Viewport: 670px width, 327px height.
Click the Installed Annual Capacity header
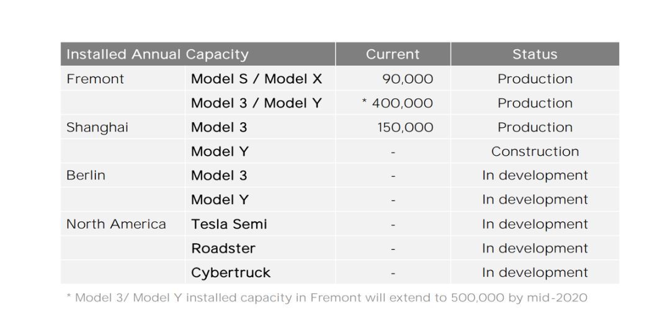tap(157, 55)
